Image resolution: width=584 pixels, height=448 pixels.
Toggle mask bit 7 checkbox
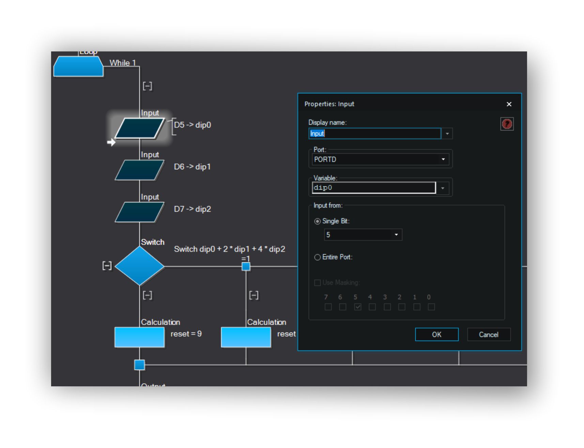click(x=328, y=307)
